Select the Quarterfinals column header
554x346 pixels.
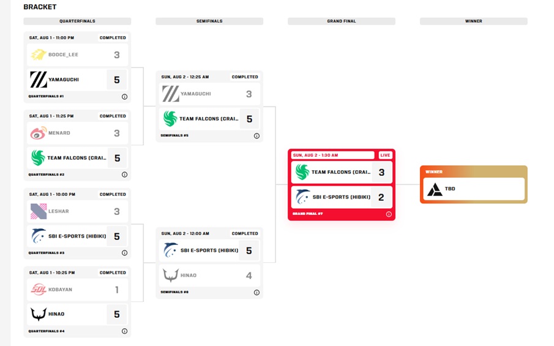click(x=77, y=21)
